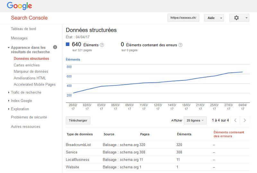Viewport: 257px width, 173px height.
Task: Open Améliorations HTML
Action: 30,78
